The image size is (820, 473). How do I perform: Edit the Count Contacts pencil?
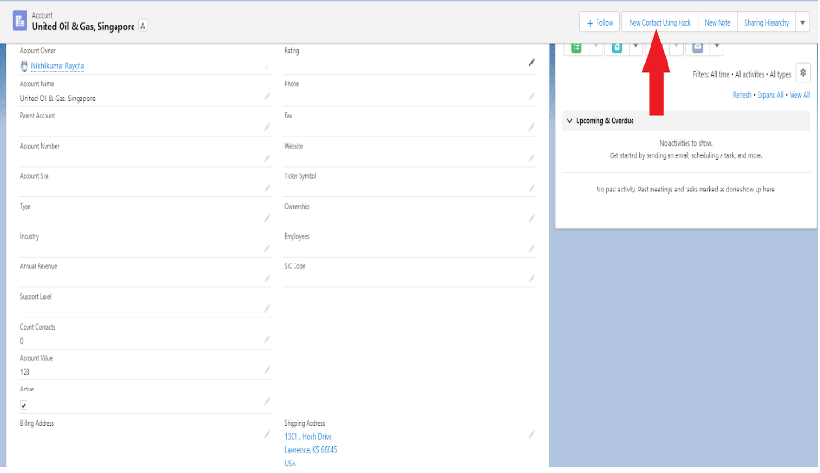coord(267,339)
